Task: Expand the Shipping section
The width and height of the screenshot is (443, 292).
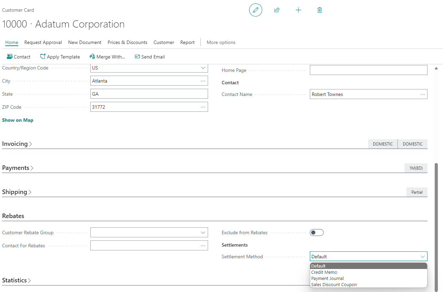Action: click(17, 192)
